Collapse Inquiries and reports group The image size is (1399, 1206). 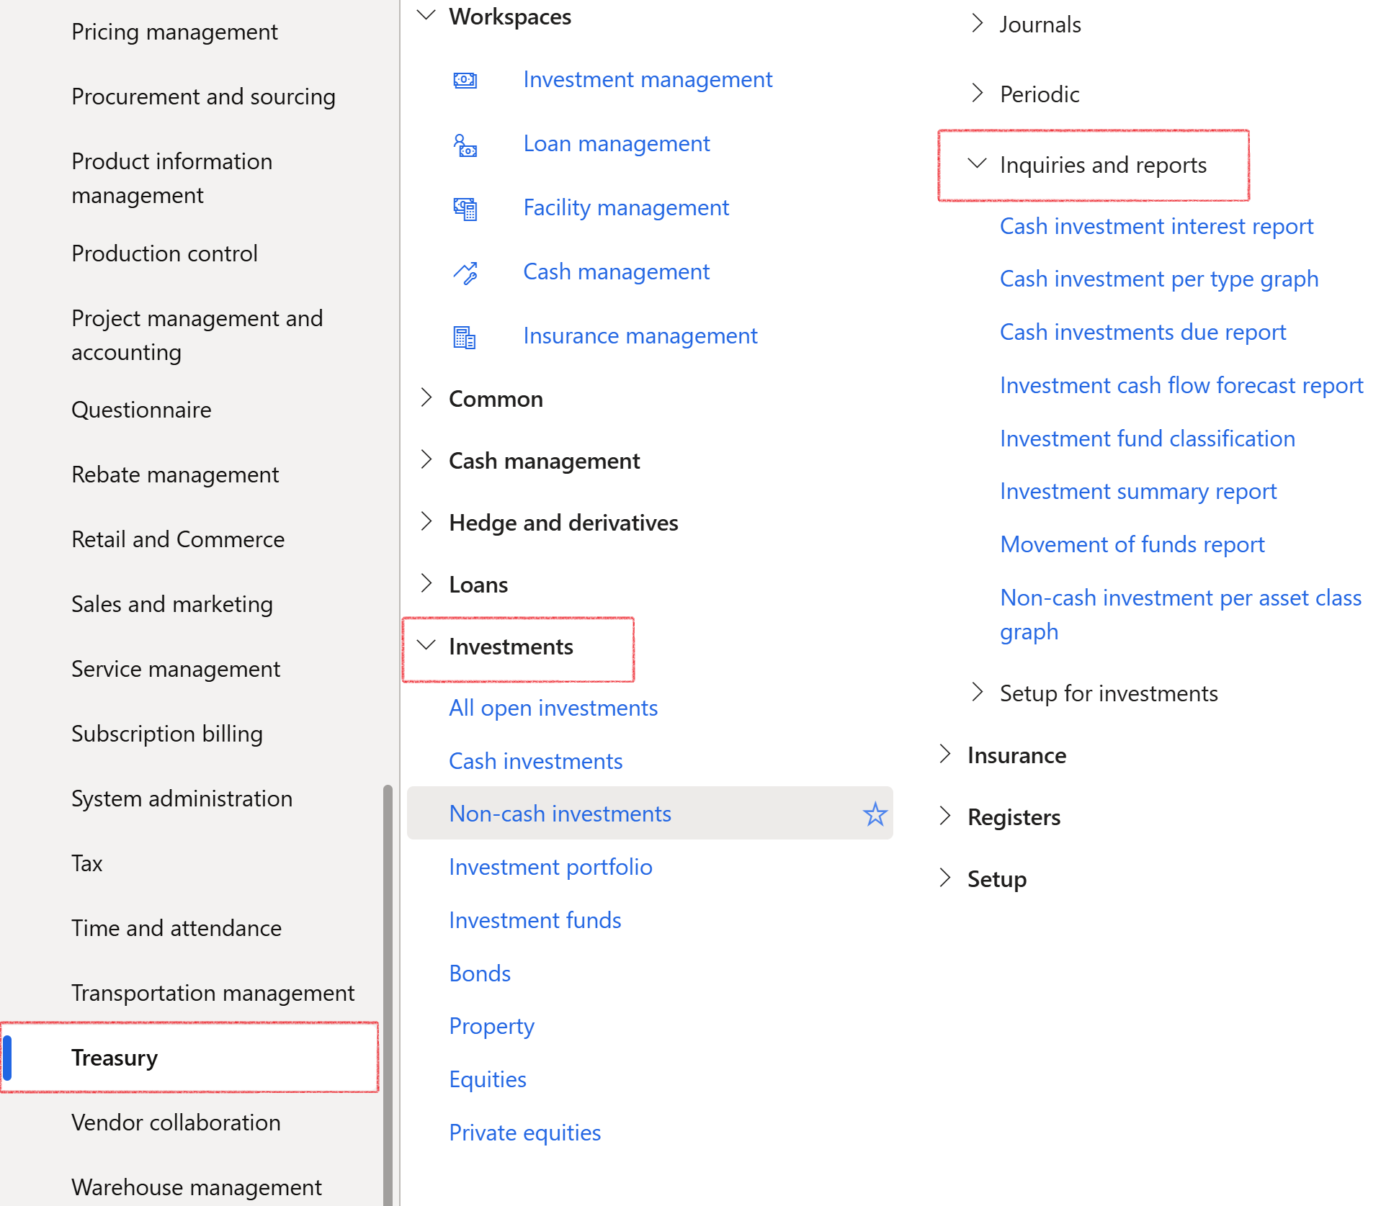[977, 164]
